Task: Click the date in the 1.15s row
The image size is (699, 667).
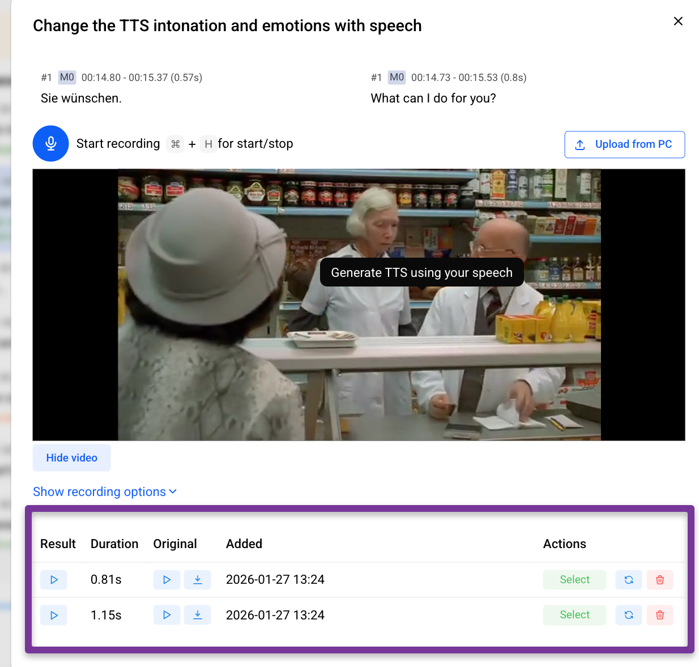Action: click(275, 615)
